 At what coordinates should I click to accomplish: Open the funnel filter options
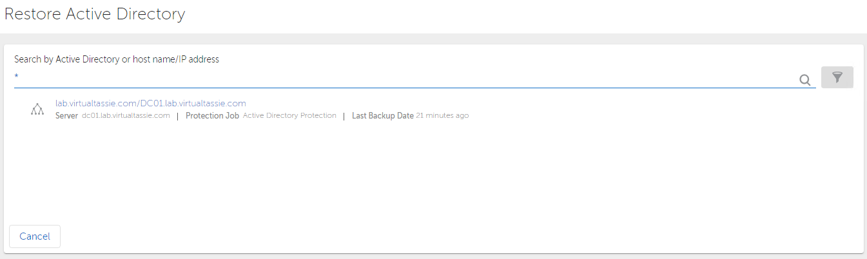837,77
